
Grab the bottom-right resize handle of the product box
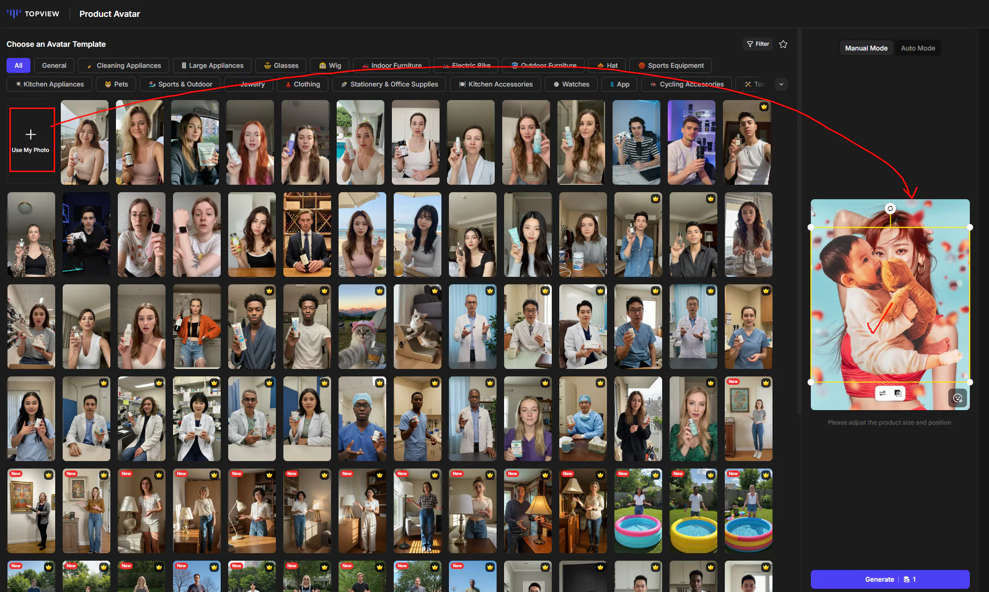pyautogui.click(x=969, y=382)
